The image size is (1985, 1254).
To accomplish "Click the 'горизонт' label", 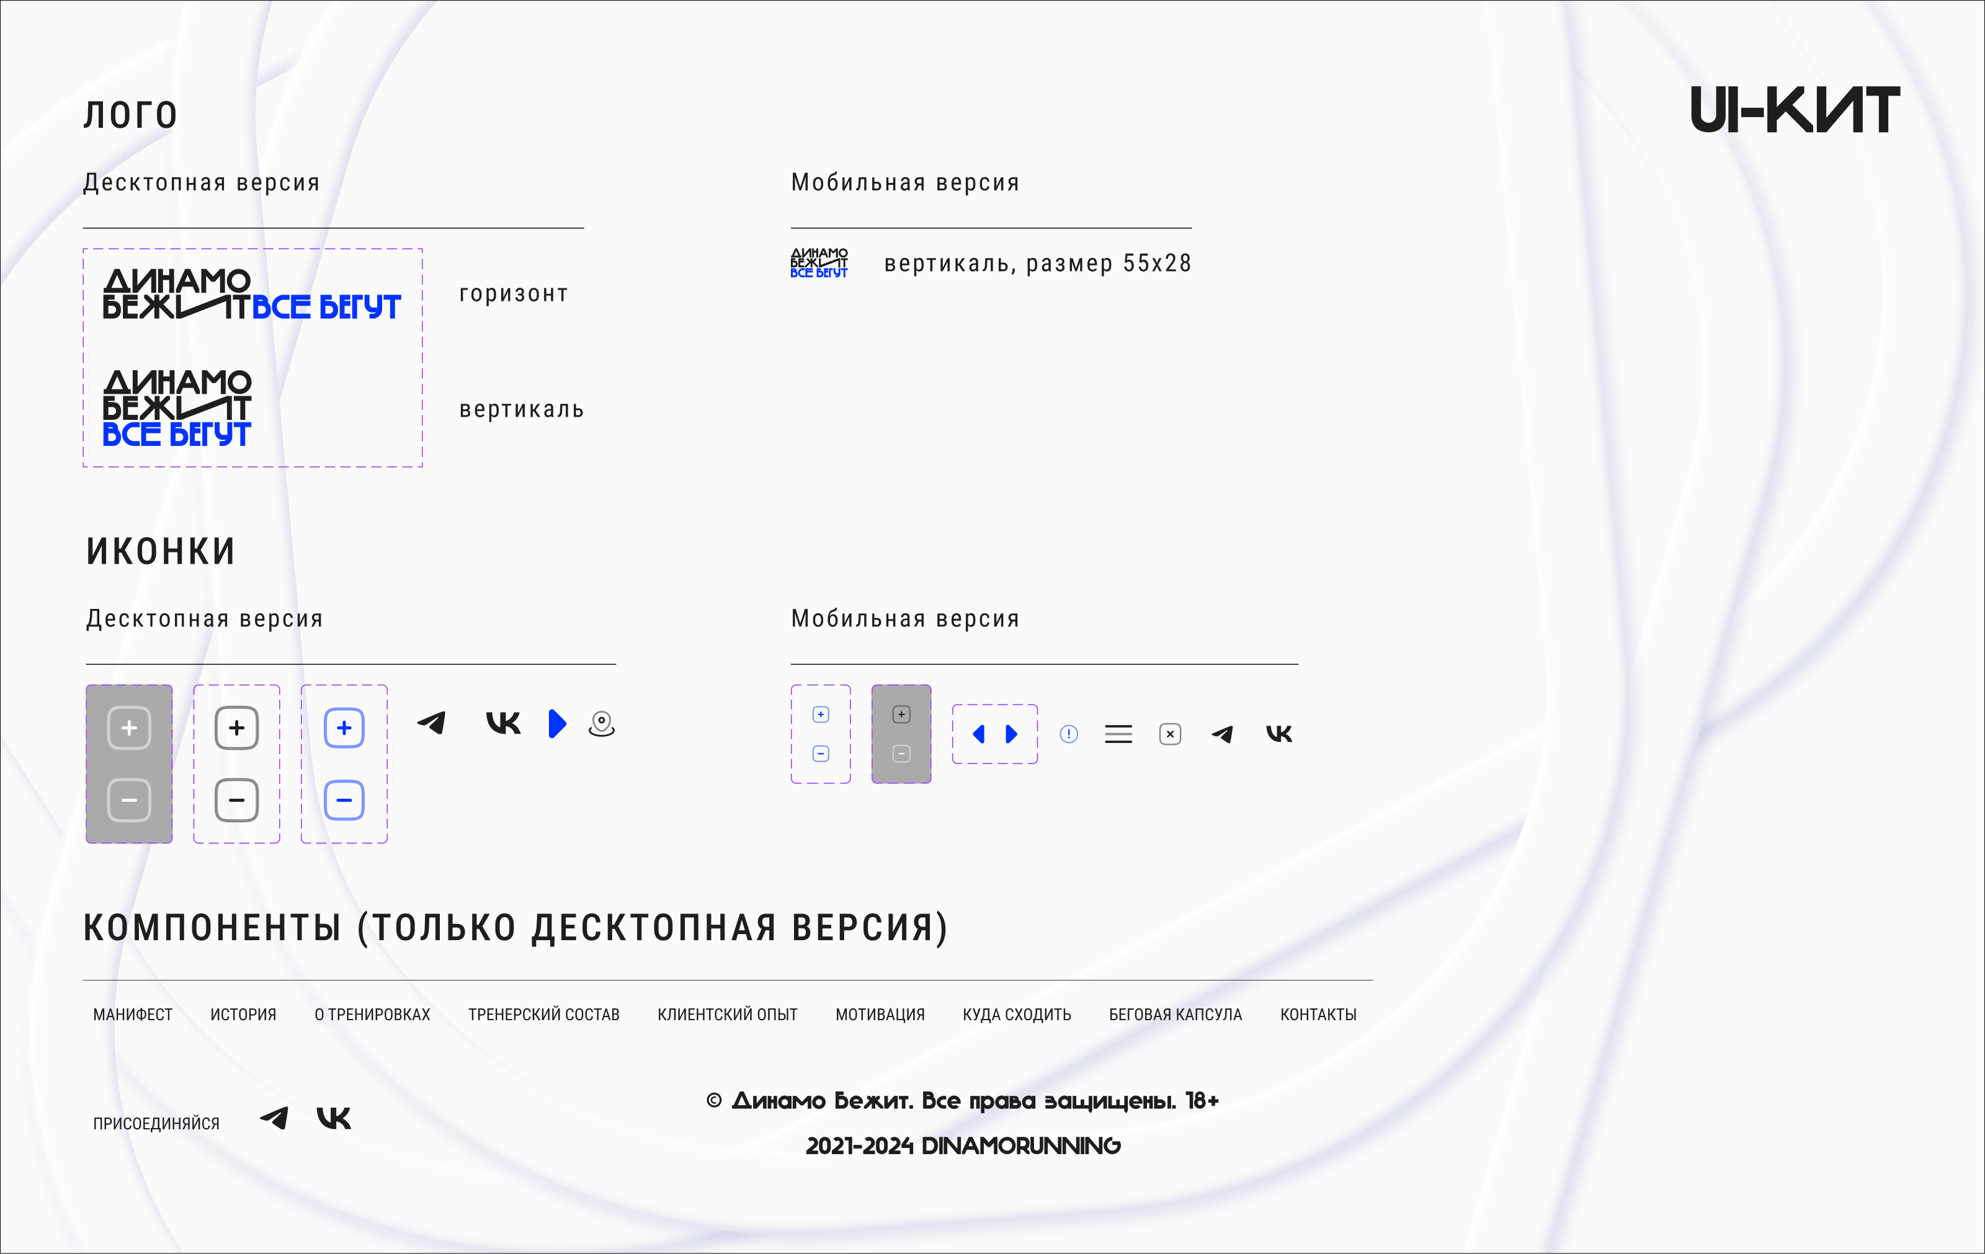I will point(514,294).
